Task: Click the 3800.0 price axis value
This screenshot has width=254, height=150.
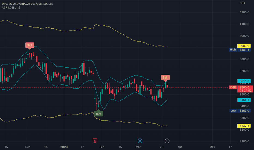Action: (244, 59)
